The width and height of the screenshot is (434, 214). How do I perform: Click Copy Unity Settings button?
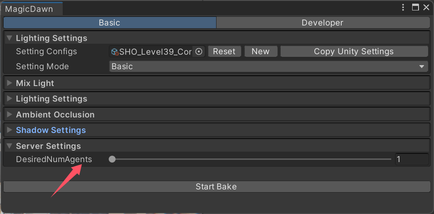(x=353, y=51)
